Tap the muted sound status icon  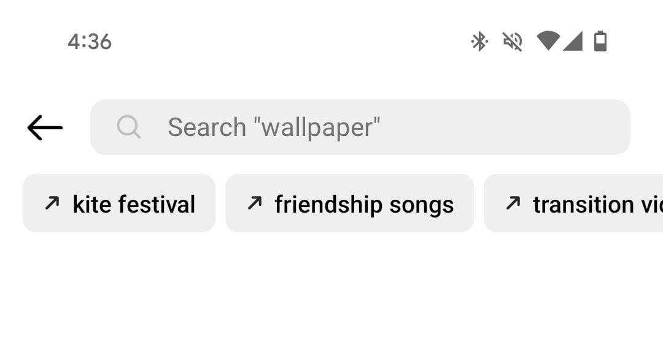click(513, 41)
